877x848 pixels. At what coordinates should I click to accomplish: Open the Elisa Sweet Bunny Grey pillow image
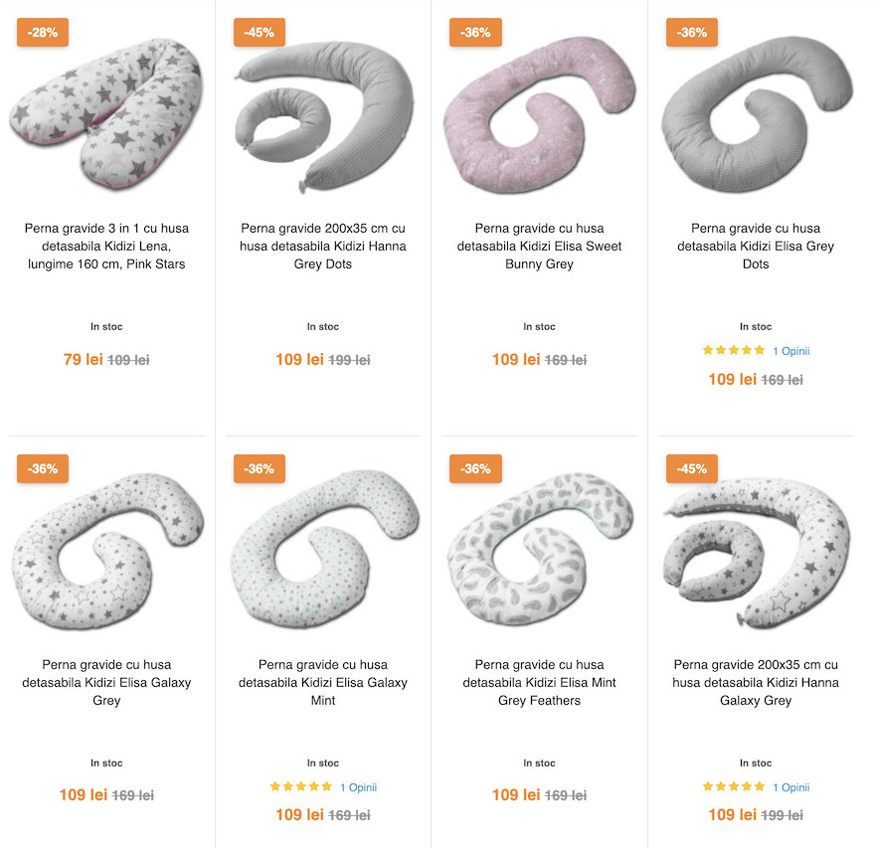coord(539,114)
